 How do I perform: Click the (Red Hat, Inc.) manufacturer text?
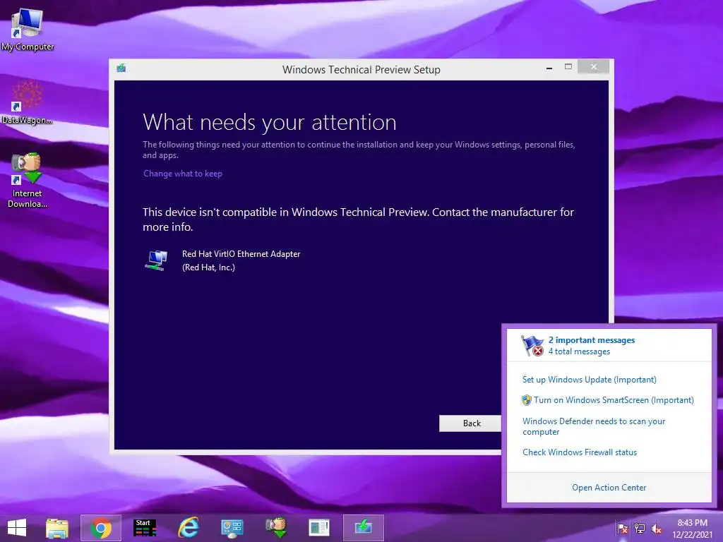[208, 267]
